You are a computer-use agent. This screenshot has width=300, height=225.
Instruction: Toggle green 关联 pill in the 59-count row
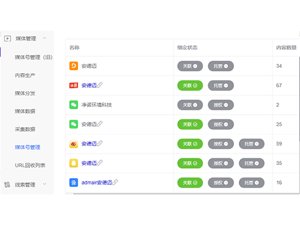190,144
